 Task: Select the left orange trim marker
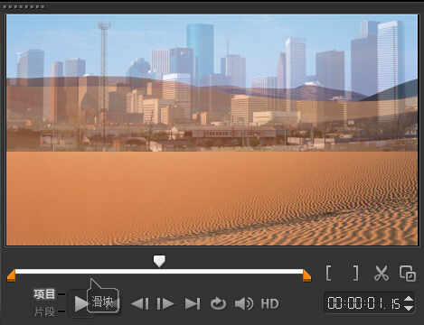point(11,275)
